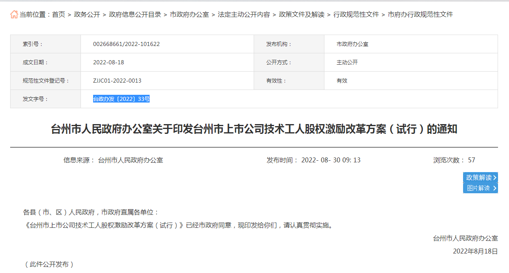Viewport: 509px width, 273px height.
Task: Click the 浏览次数 57 counter
Action: [454, 160]
